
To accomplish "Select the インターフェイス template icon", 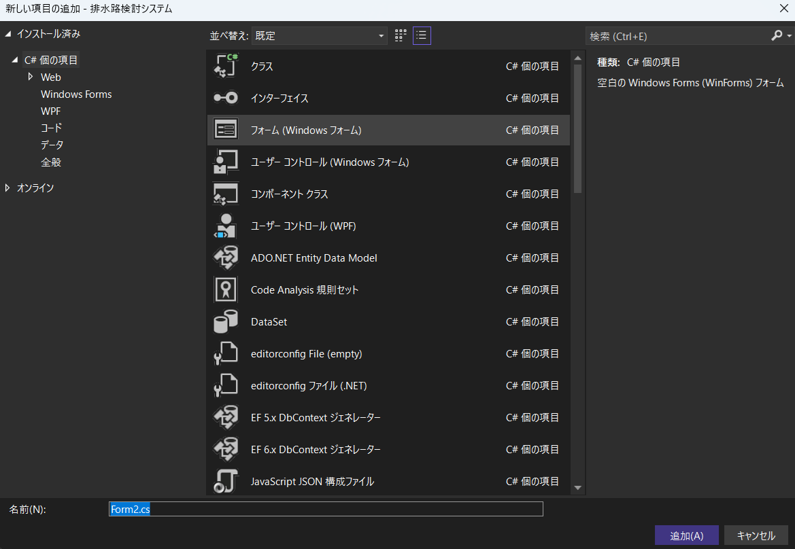I will pyautogui.click(x=225, y=98).
